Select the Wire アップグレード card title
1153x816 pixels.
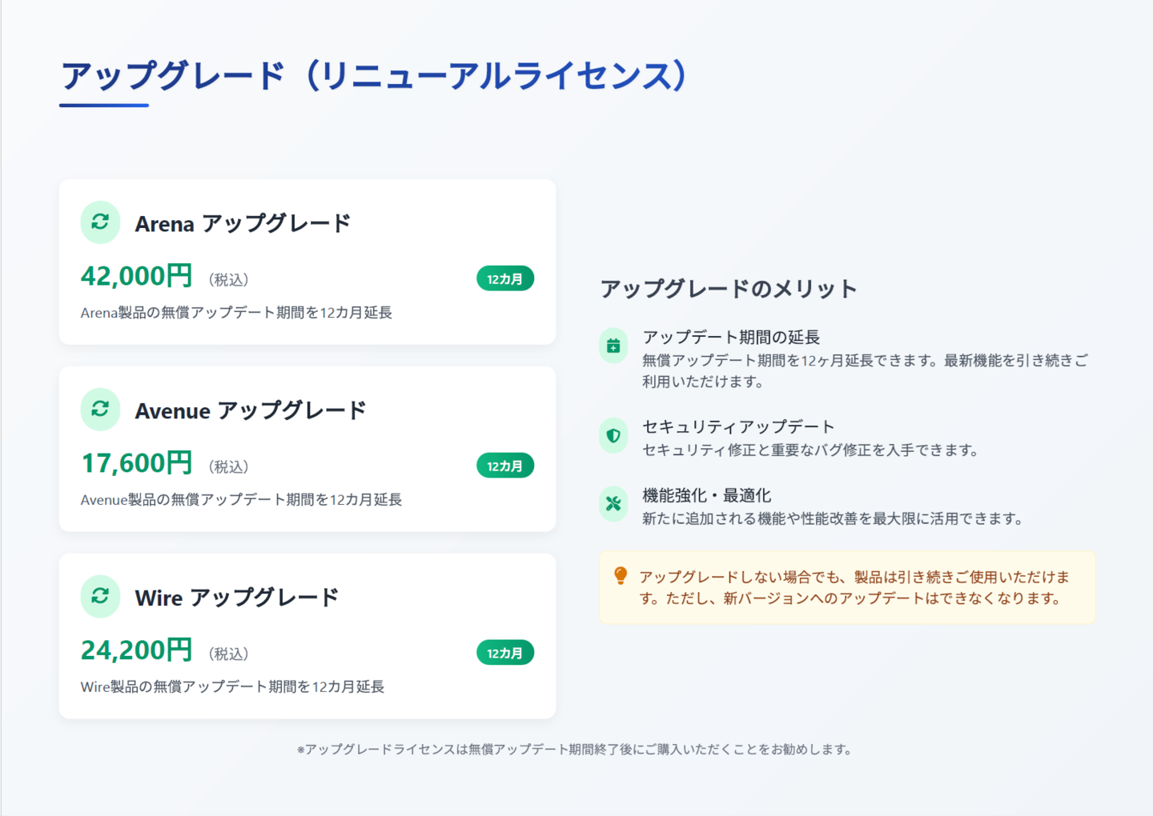coord(237,598)
